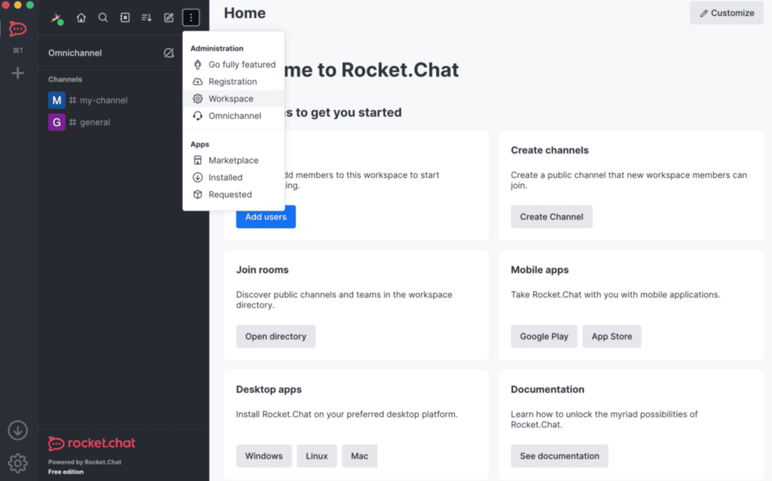Open Create new with the pencil icon
Image resolution: width=772 pixels, height=481 pixels.
[x=168, y=17]
